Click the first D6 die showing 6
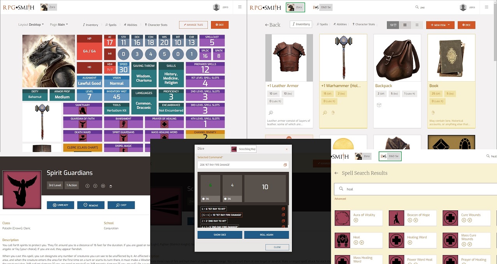 coord(211,189)
